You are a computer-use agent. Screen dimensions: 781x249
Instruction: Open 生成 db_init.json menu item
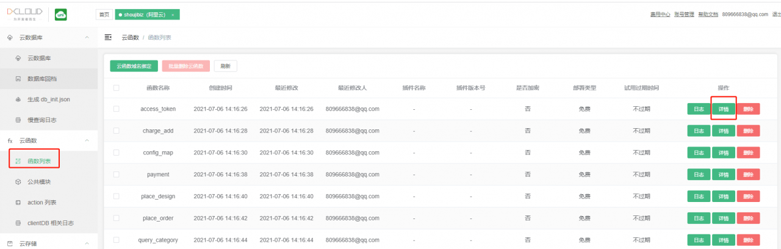(49, 99)
